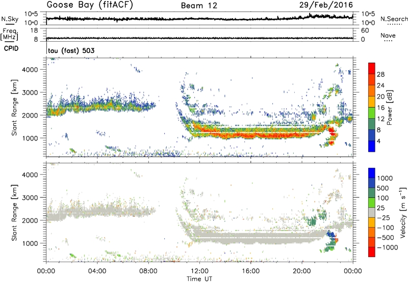408x282 pixels.
Task: Click the '12:00' time axis tick label
Action: (x=199, y=271)
